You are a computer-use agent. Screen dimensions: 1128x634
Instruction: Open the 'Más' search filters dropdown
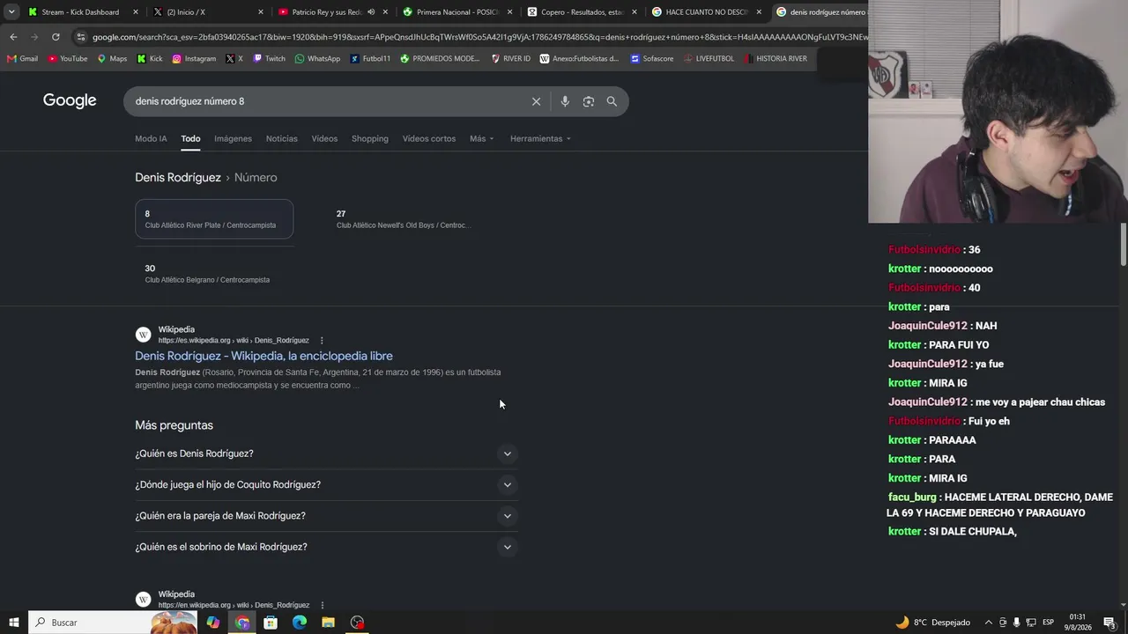[481, 138]
